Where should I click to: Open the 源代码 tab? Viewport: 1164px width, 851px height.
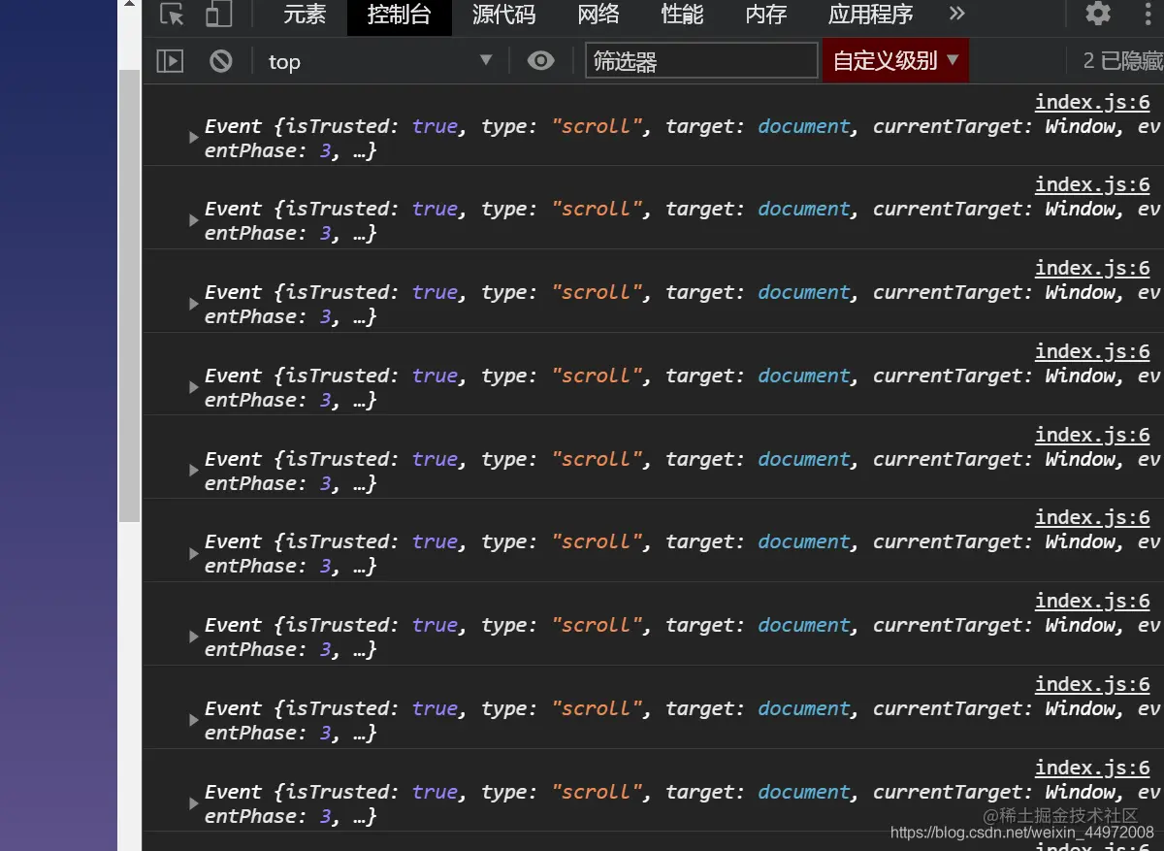coord(503,15)
